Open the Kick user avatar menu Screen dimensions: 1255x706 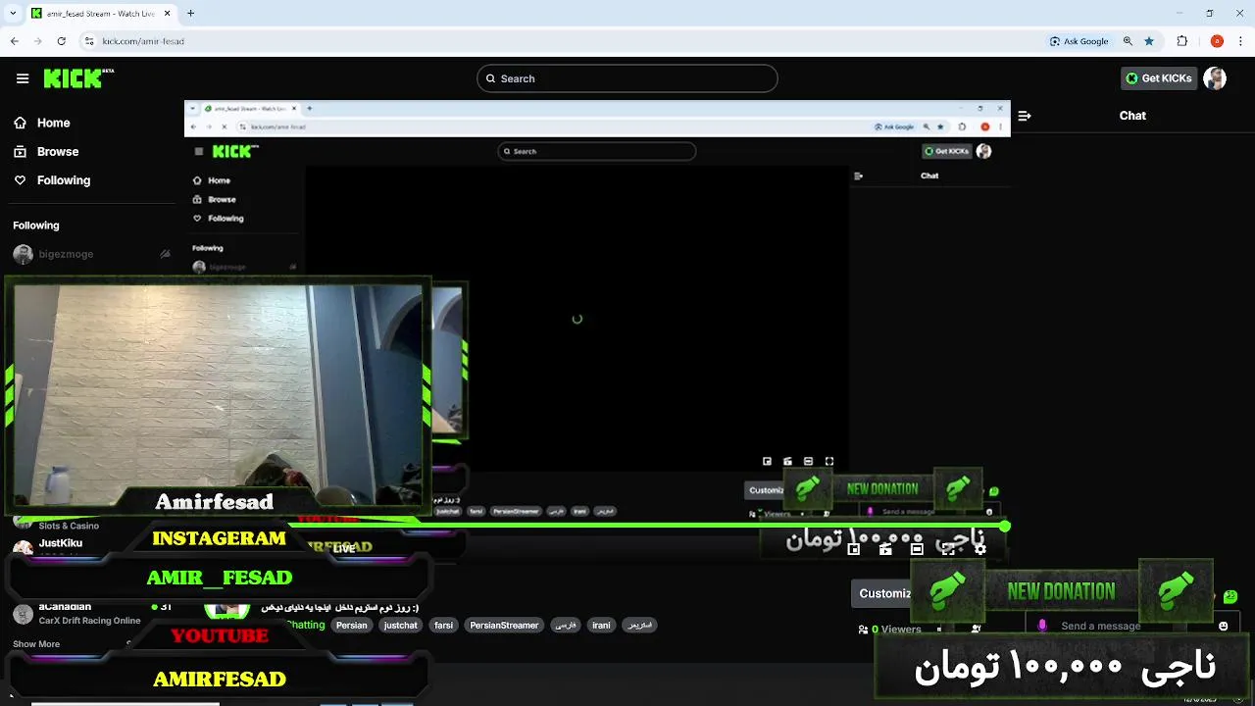coord(1215,78)
